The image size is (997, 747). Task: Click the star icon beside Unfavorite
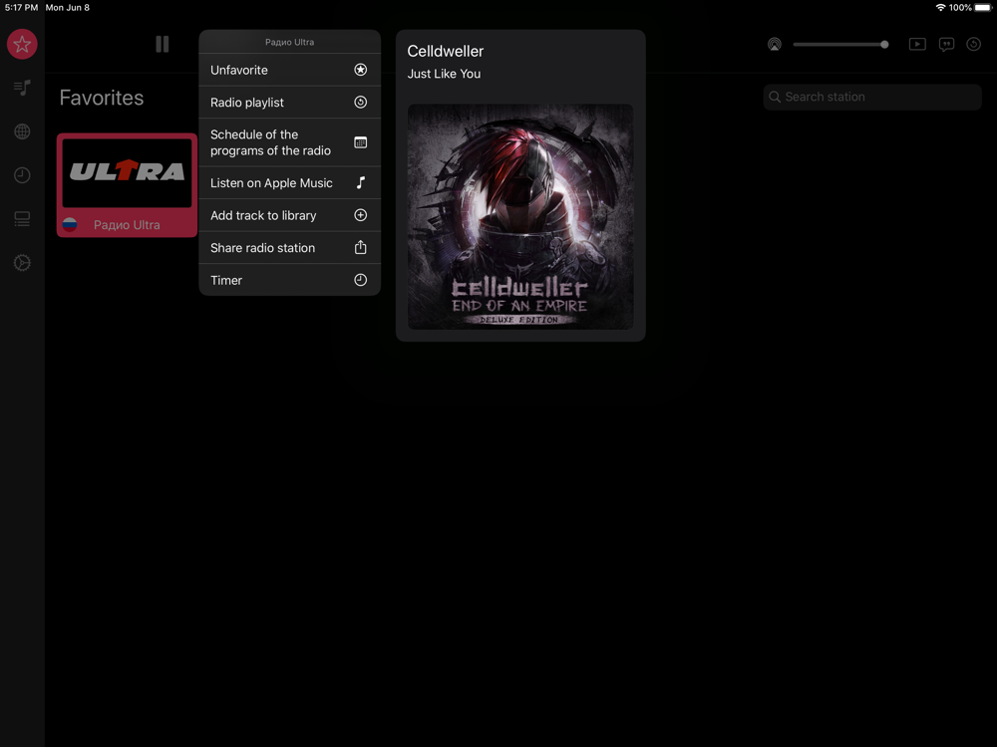tap(361, 70)
